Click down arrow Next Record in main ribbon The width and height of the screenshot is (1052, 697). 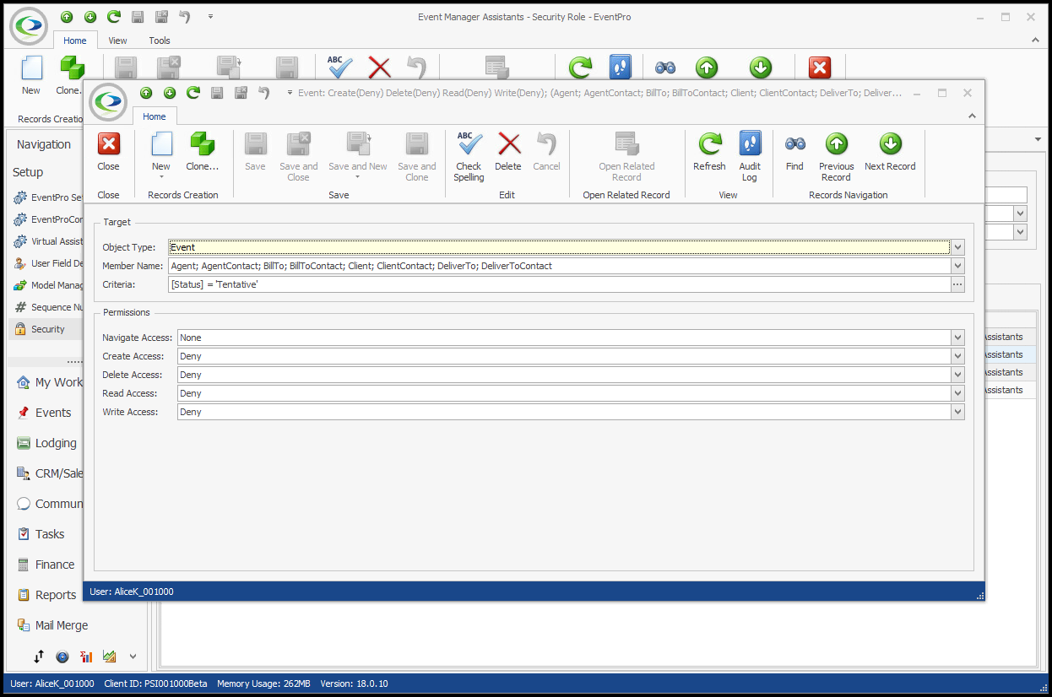click(761, 68)
